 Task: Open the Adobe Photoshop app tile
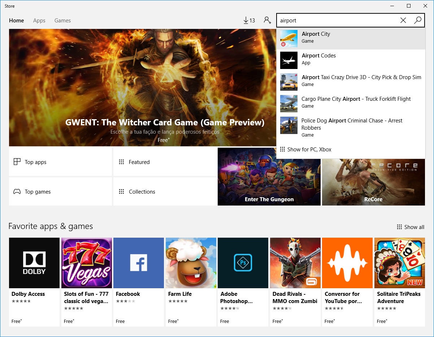243,282
